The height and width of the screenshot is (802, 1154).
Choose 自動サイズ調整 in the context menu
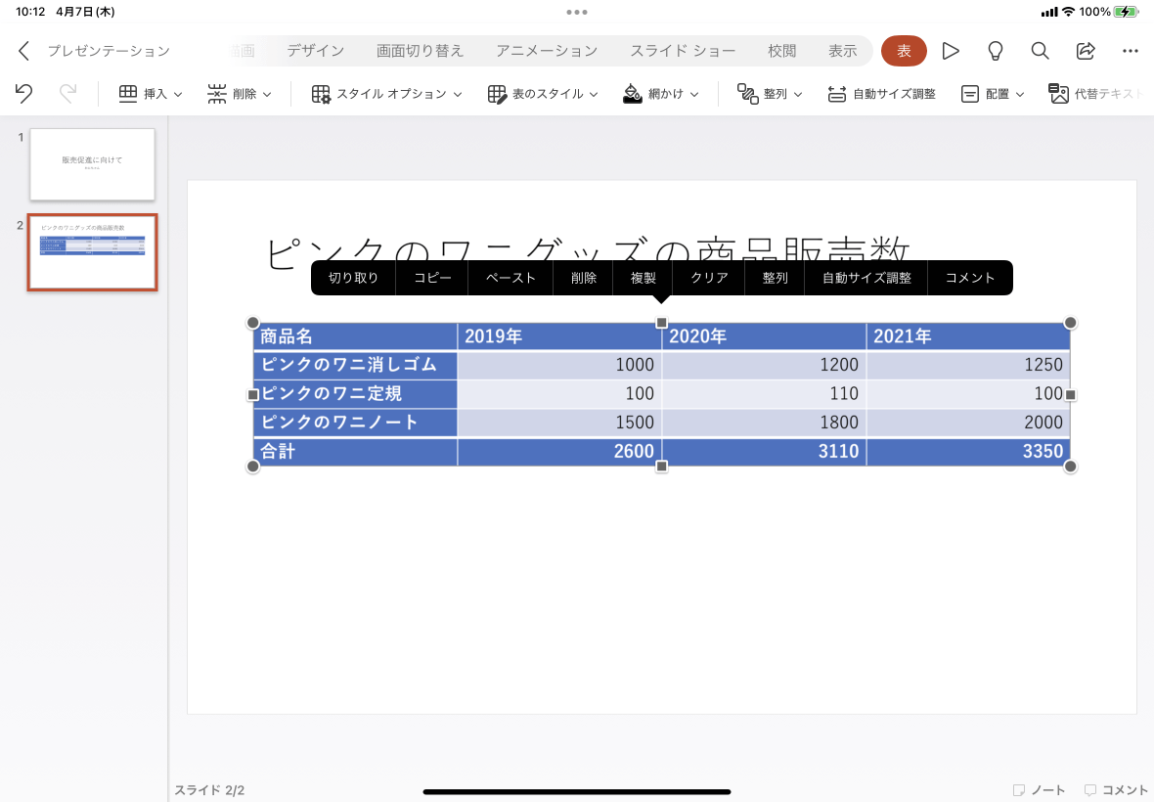867,278
